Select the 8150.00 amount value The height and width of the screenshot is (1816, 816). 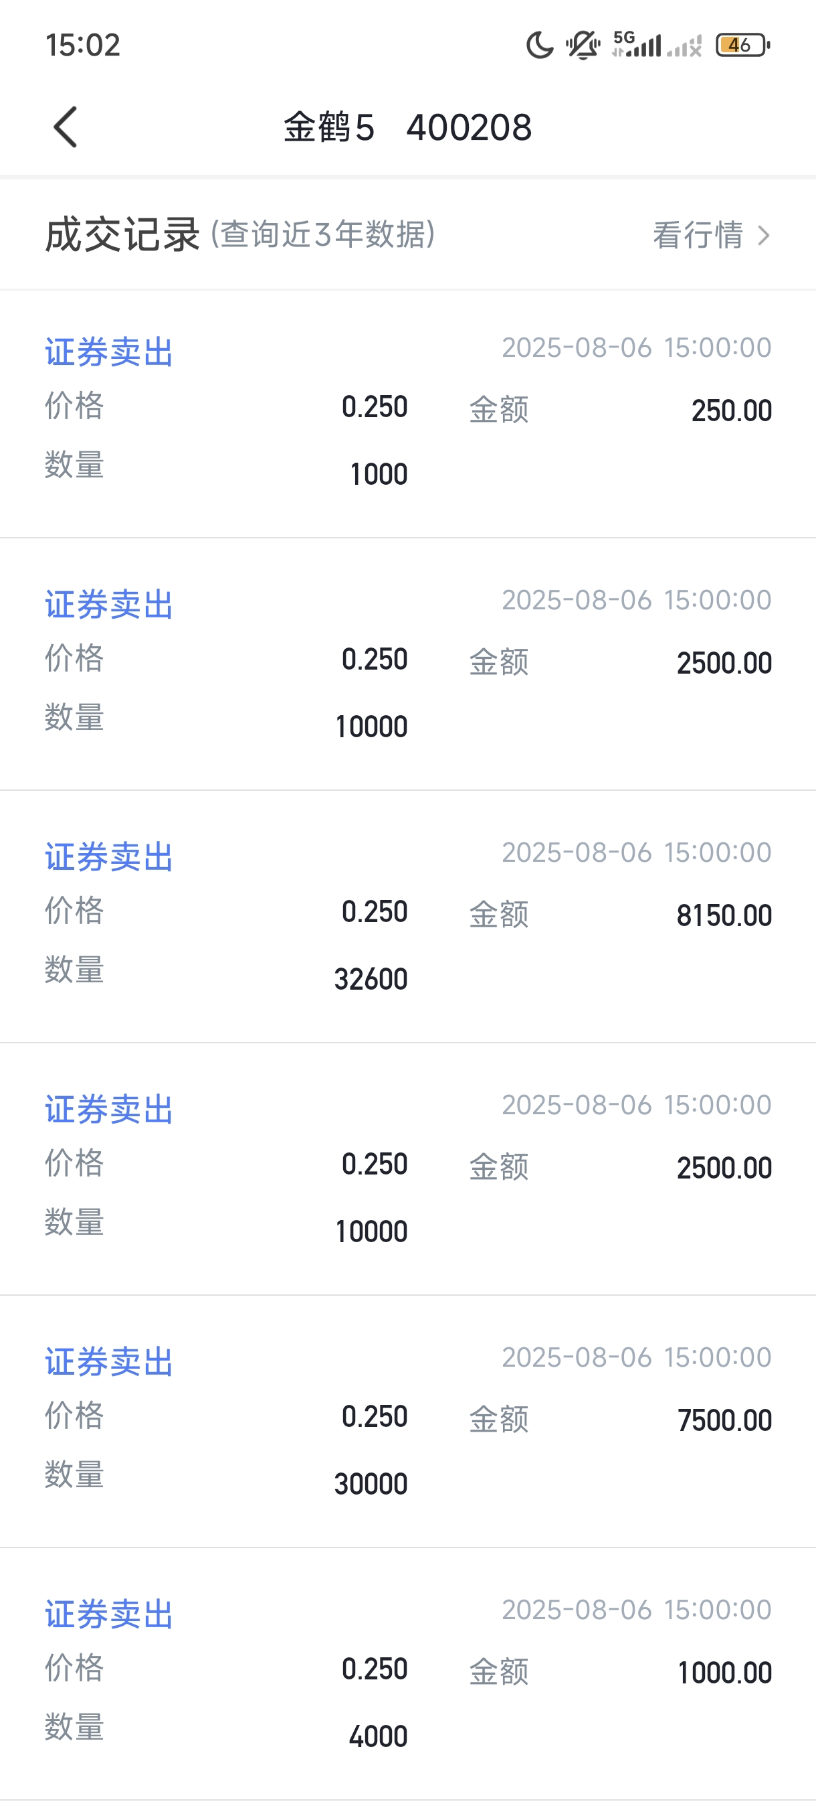pos(724,915)
